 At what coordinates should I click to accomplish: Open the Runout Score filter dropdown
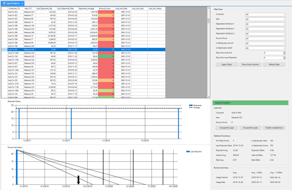265,38
